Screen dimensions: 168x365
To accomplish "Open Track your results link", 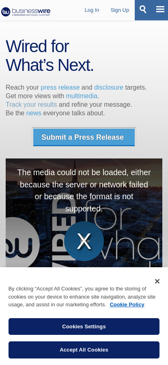I will pos(31,105).
